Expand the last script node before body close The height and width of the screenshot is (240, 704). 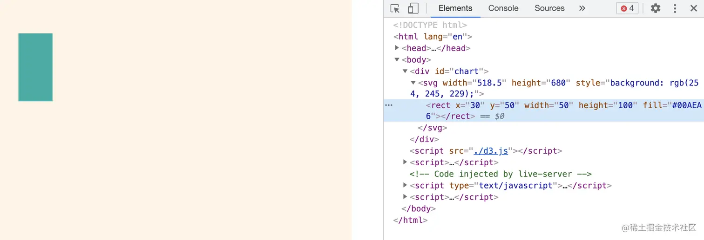pyautogui.click(x=405, y=197)
